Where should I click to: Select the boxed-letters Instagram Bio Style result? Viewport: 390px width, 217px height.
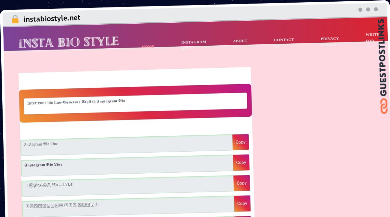[x=128, y=206]
